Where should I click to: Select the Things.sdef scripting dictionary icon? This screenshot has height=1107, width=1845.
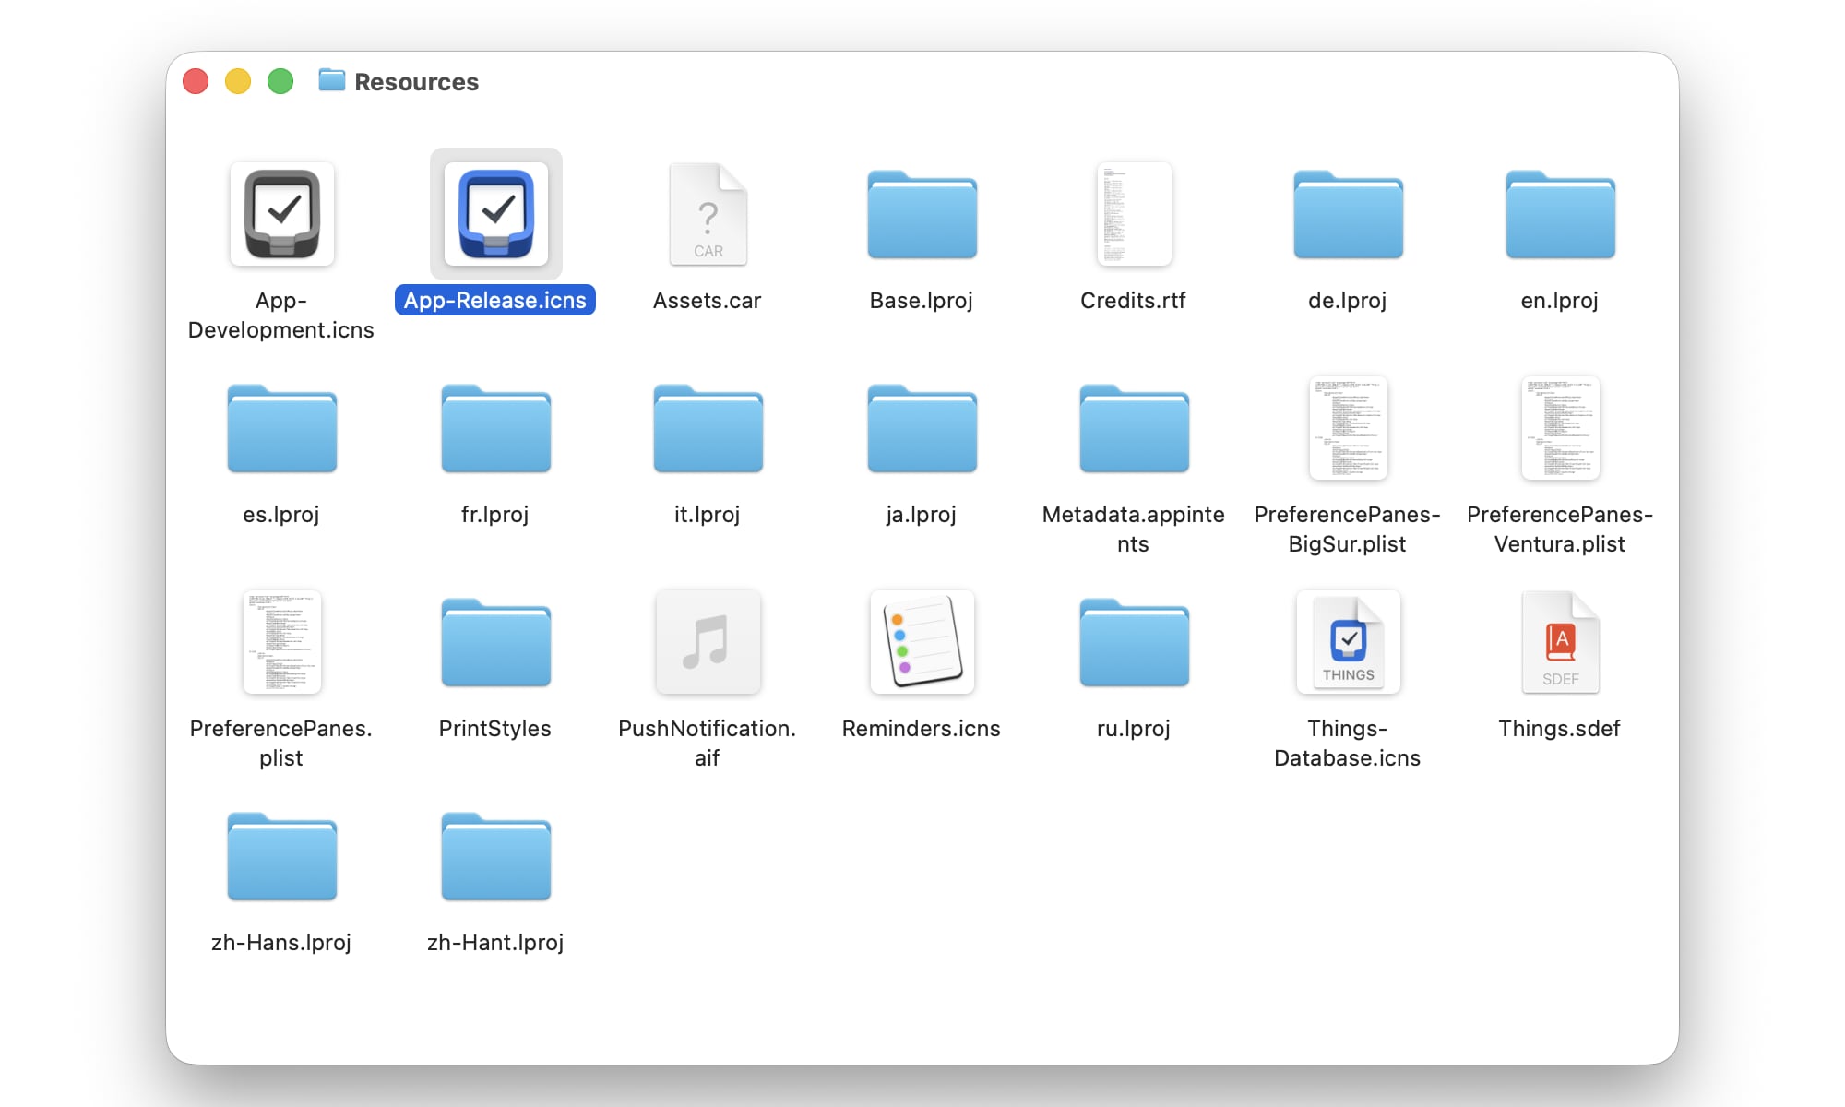coord(1559,643)
